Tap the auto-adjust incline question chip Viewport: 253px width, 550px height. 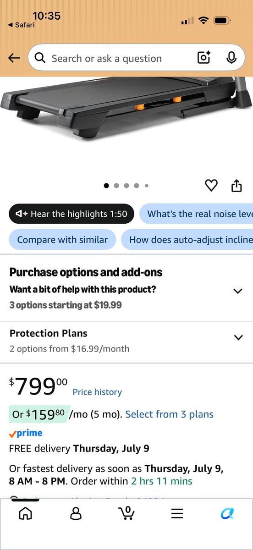click(x=187, y=240)
